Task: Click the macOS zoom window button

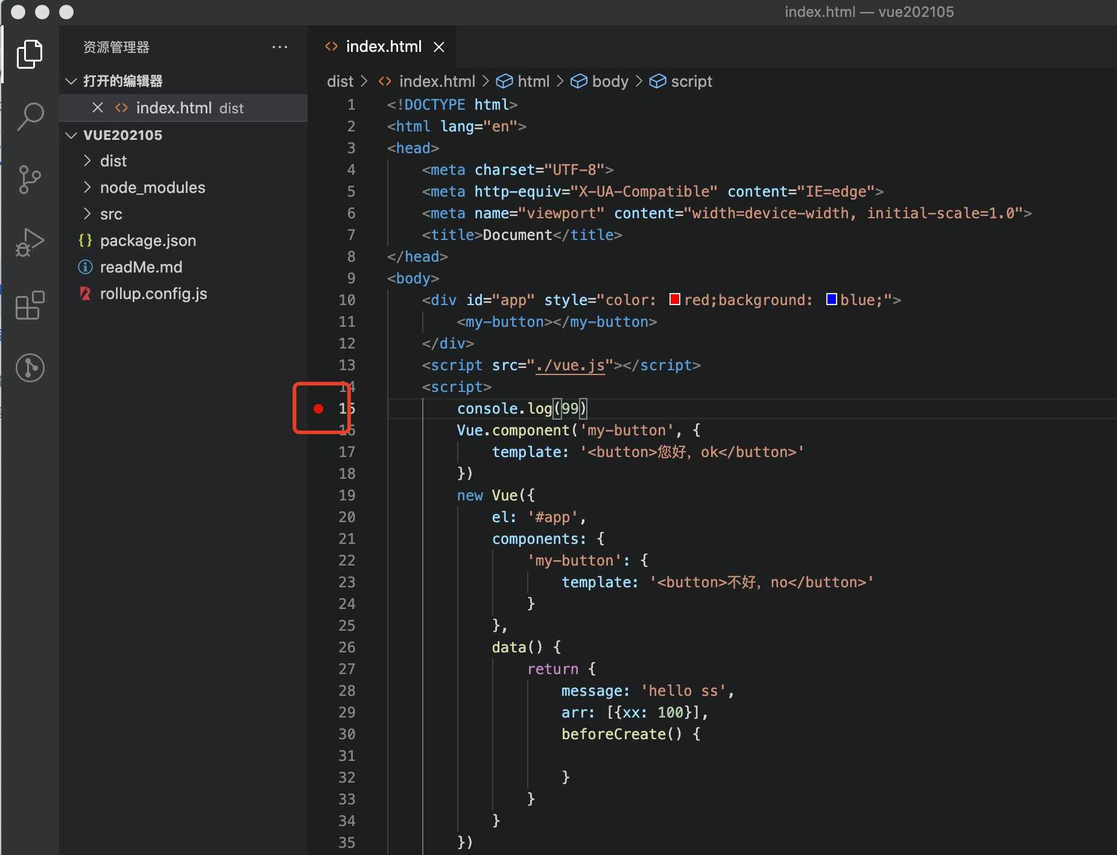Action: 66,12
